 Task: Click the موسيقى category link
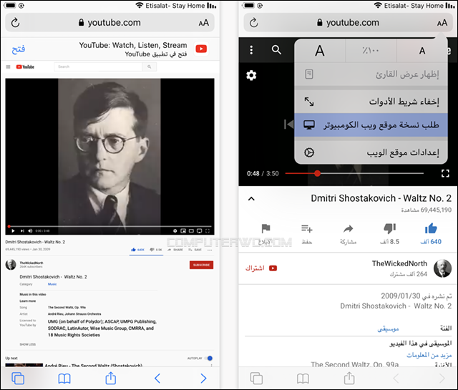tap(388, 328)
